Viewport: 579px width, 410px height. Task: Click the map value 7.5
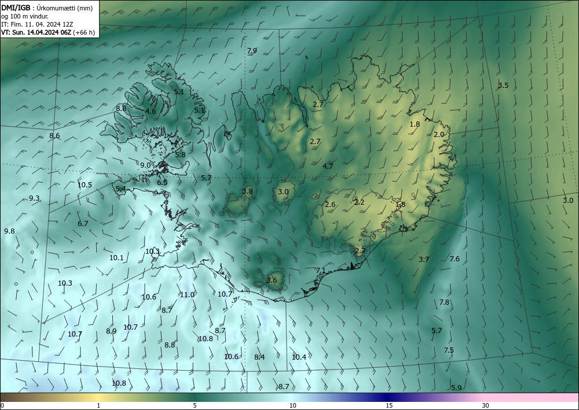[x=449, y=350]
